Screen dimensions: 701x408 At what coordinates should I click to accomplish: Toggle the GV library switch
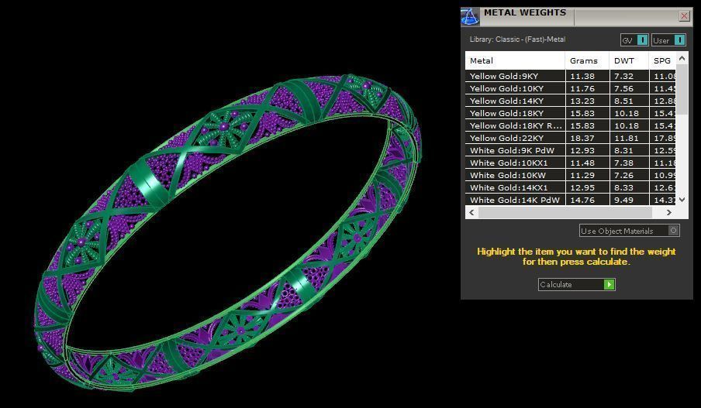(x=634, y=40)
